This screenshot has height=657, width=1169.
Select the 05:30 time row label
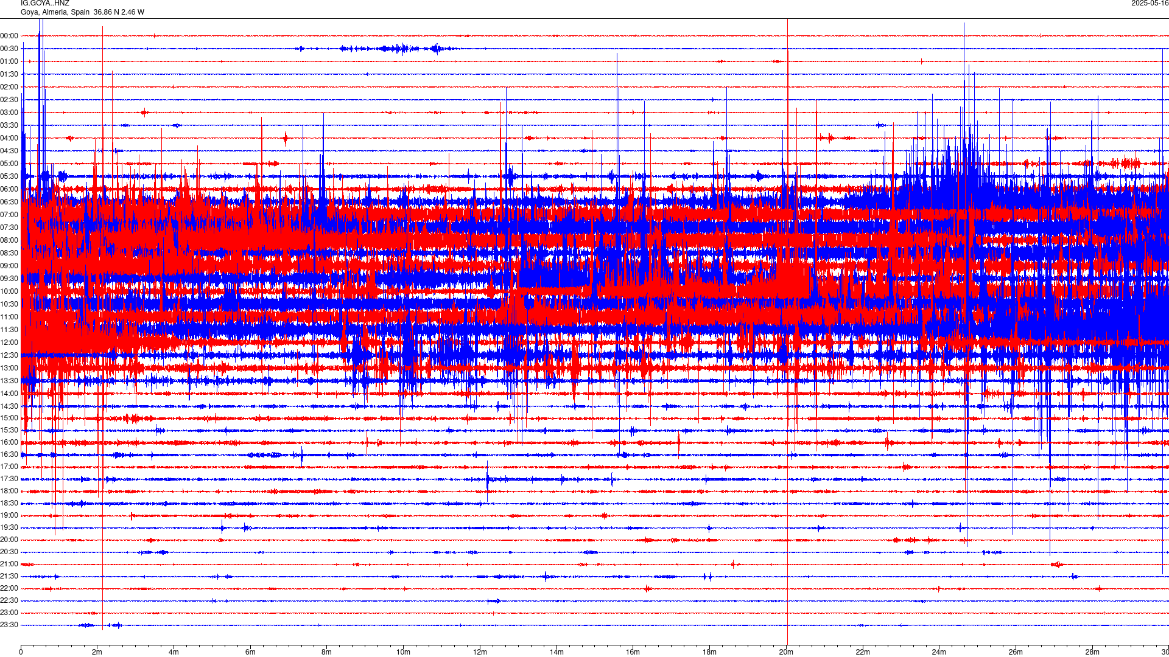click(x=9, y=176)
